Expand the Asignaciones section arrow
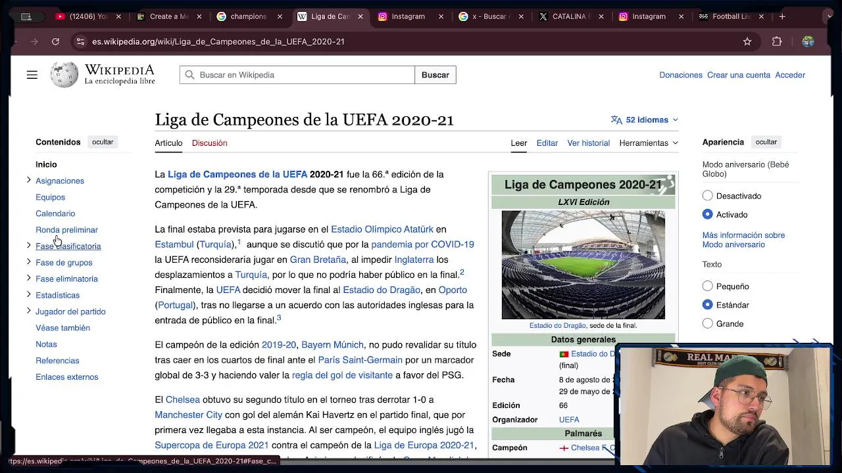The height and width of the screenshot is (473, 842). 28,180
